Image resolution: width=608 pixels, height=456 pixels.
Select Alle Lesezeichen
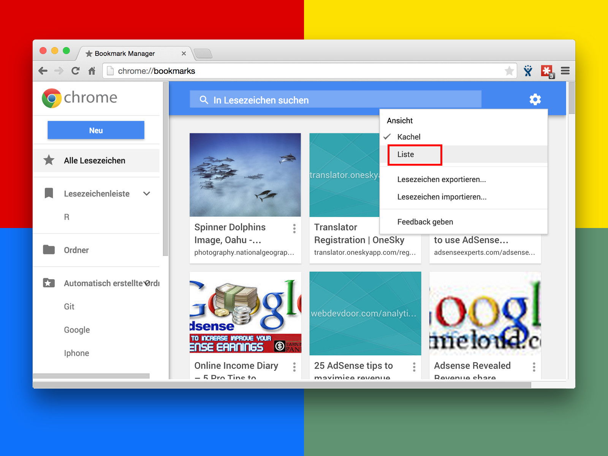tap(96, 160)
